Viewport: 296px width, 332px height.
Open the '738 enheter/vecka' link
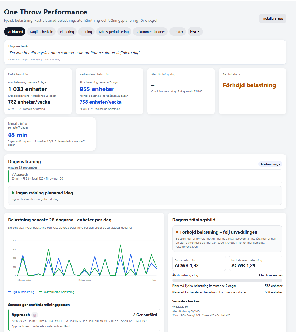101,102
